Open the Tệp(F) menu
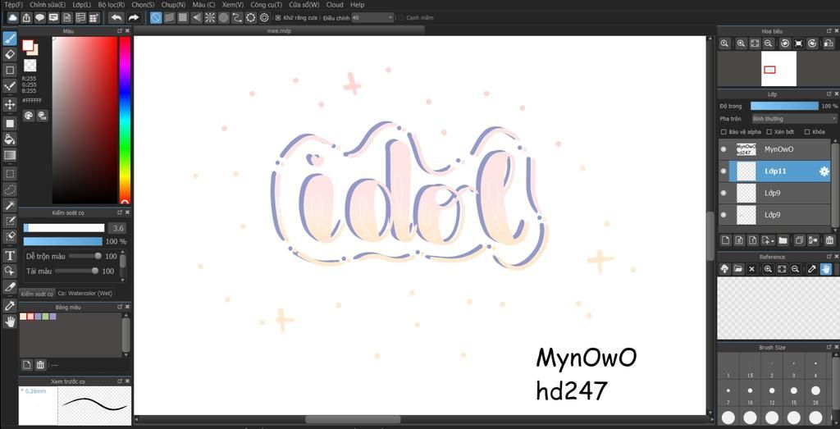The width and height of the screenshot is (840, 429). tap(13, 5)
